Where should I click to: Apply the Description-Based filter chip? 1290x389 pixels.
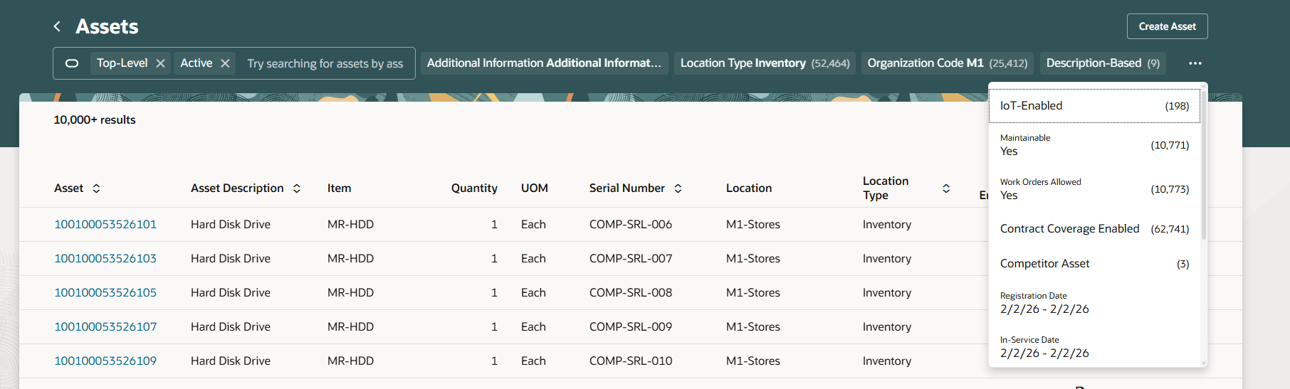pyautogui.click(x=1102, y=63)
